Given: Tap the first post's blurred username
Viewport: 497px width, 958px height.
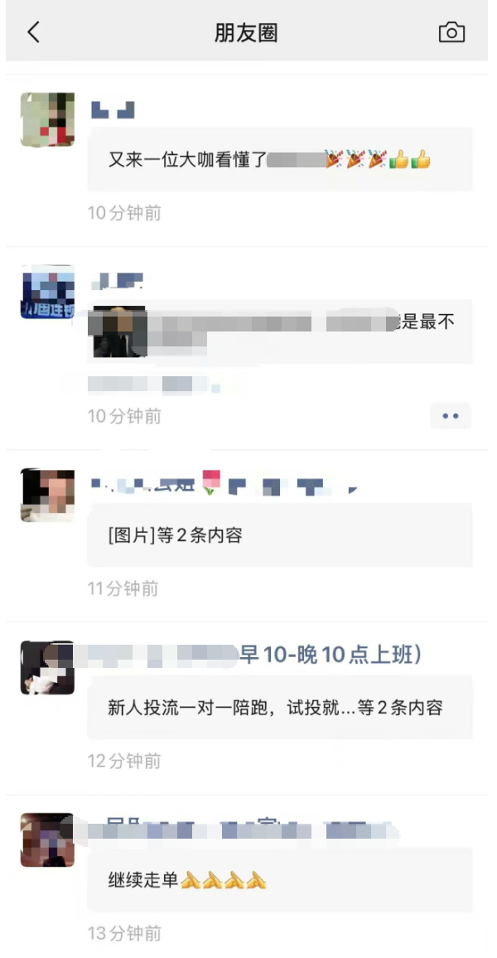Looking at the screenshot, I should (113, 110).
